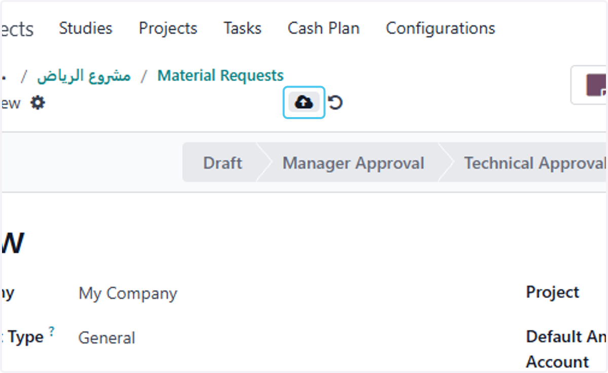
Task: Click the My Company field value
Action: 128,293
